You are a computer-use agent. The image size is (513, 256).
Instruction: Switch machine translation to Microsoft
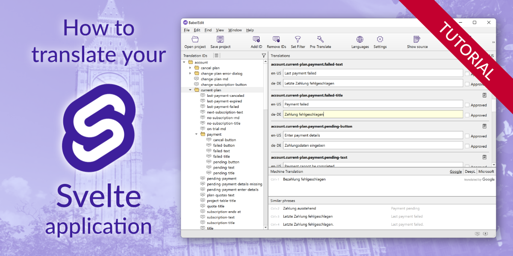(486, 172)
